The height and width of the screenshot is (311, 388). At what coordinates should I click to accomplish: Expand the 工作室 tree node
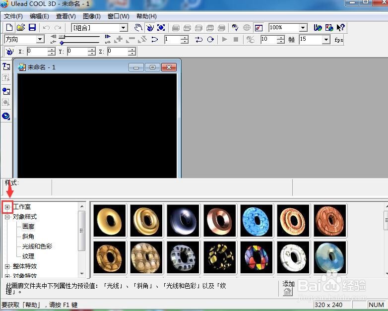(7, 207)
